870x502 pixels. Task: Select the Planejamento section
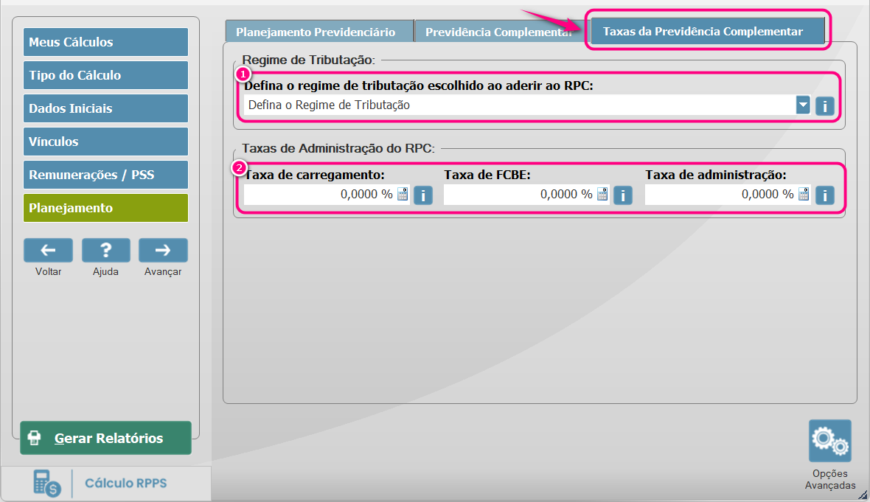(x=105, y=208)
